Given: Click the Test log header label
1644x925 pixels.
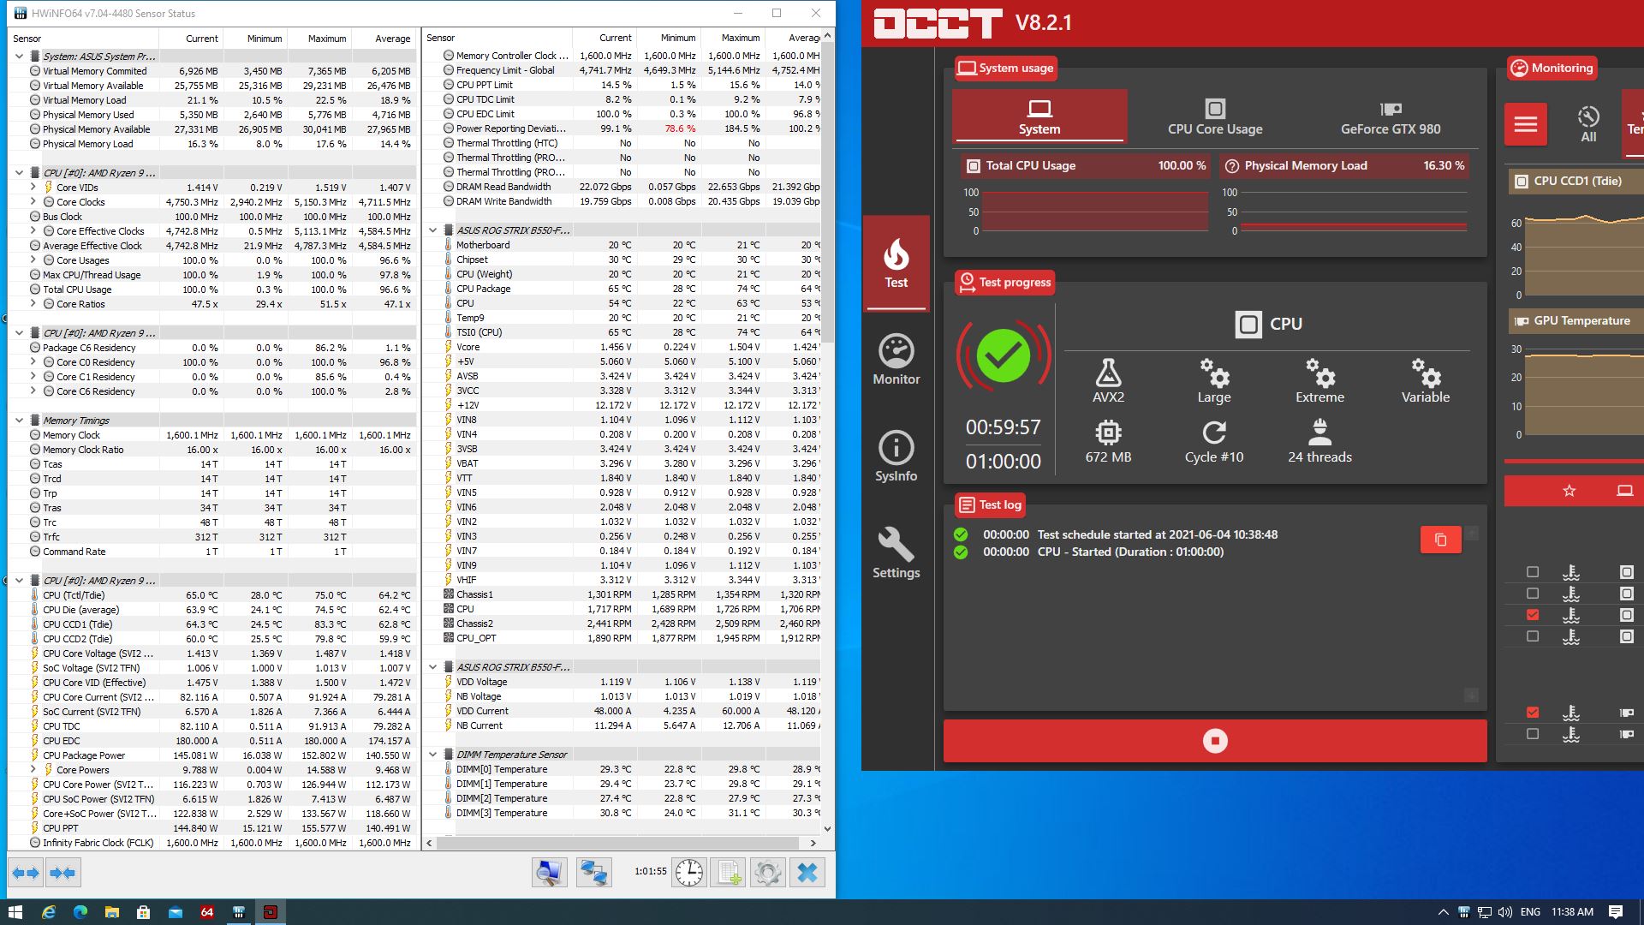Looking at the screenshot, I should 990,505.
